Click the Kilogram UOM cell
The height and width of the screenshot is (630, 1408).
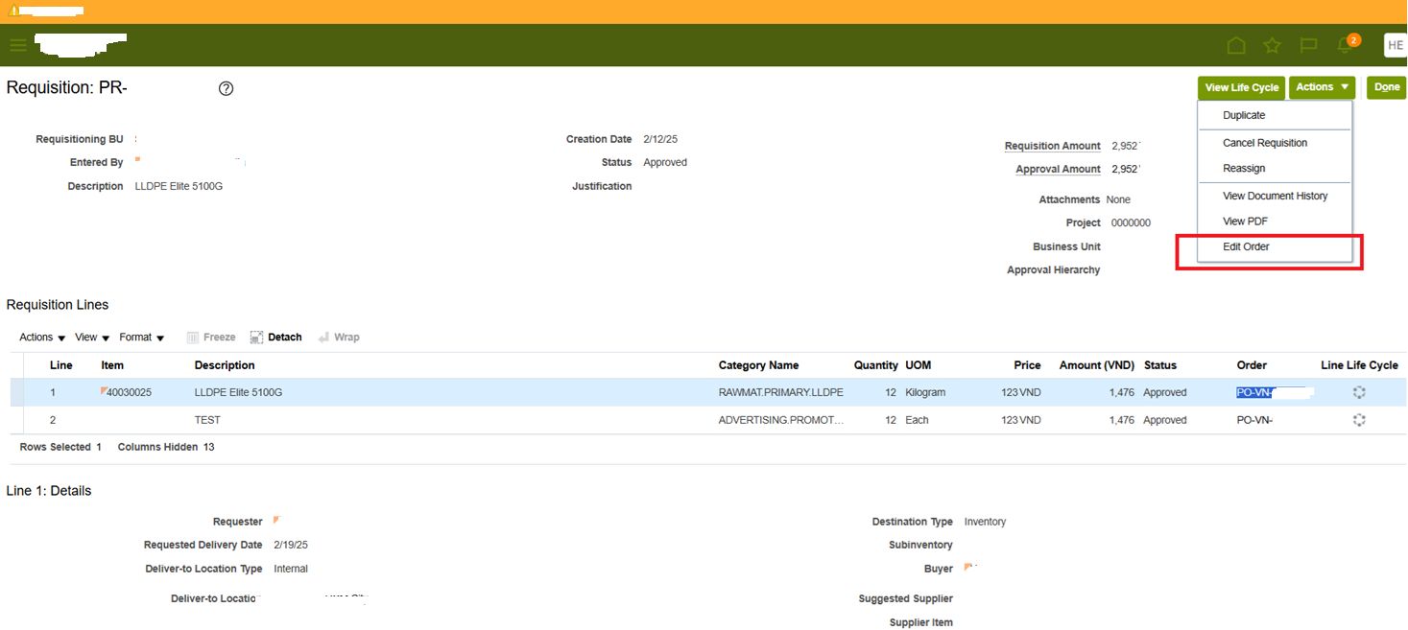click(925, 392)
